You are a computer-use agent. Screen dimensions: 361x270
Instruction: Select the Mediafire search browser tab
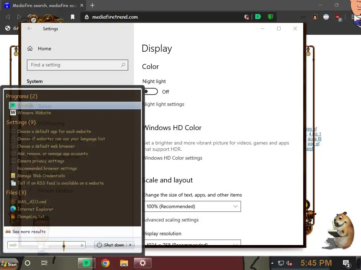click(x=44, y=5)
